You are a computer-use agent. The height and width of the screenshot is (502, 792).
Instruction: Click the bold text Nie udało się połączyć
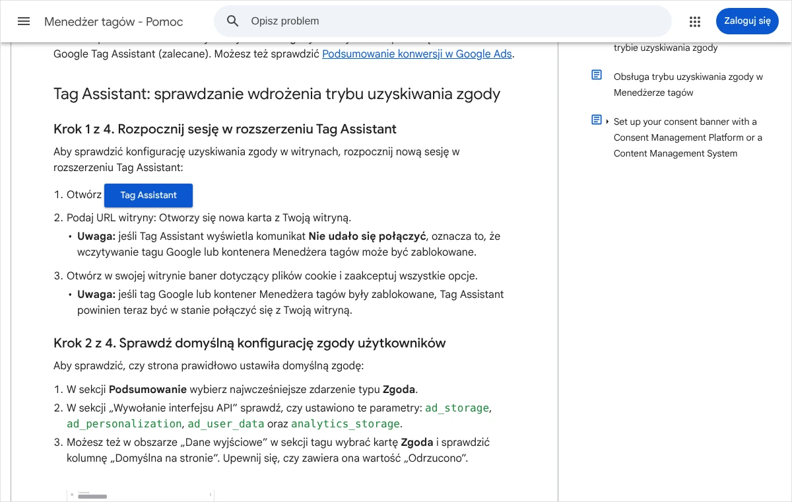point(368,236)
